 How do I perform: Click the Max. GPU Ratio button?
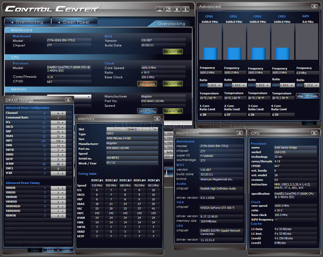coord(307,96)
